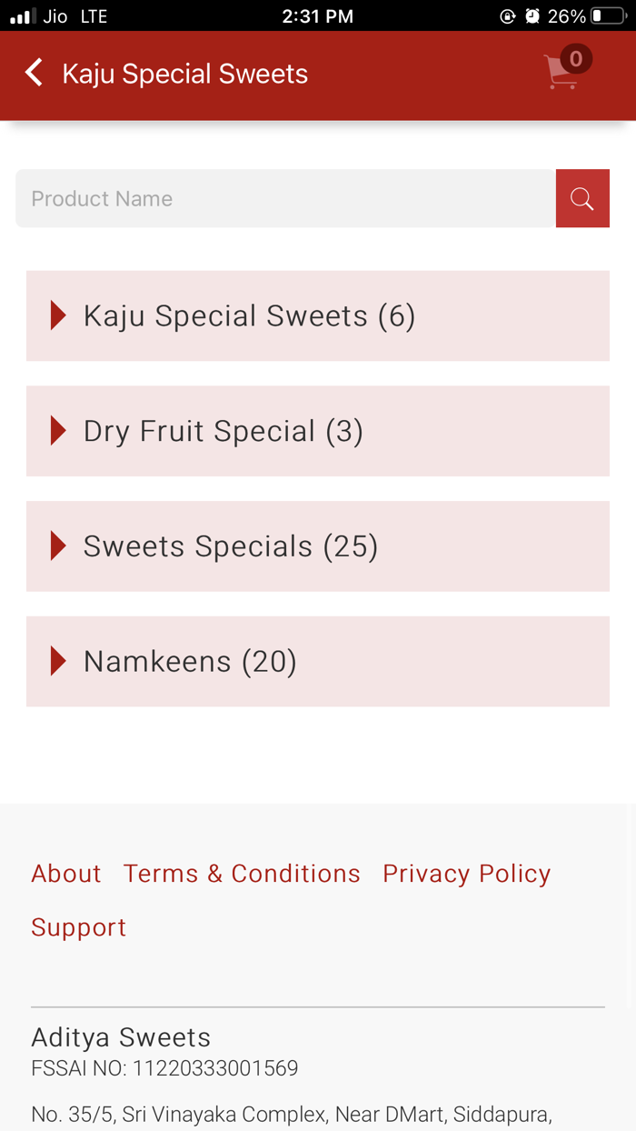The image size is (636, 1131).
Task: Tap the Product Name search field
Action: [273, 198]
